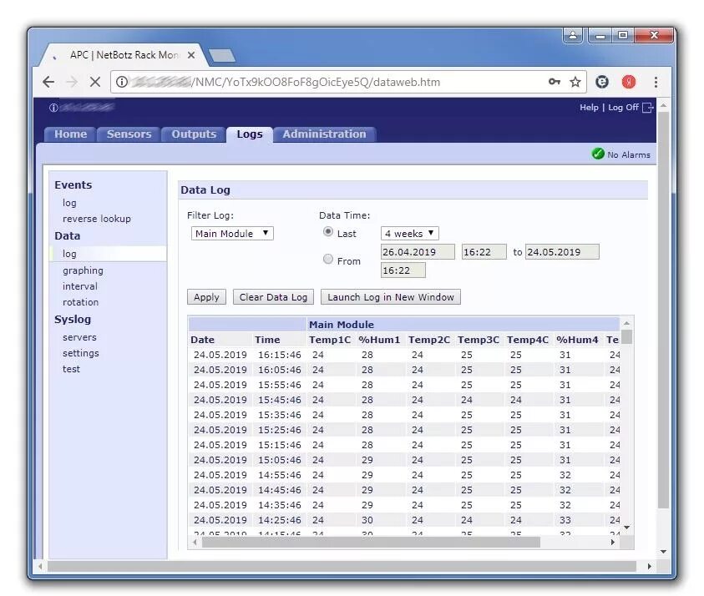Click the %Hum4 column header
Screen dimensions: 704x596
(x=577, y=340)
